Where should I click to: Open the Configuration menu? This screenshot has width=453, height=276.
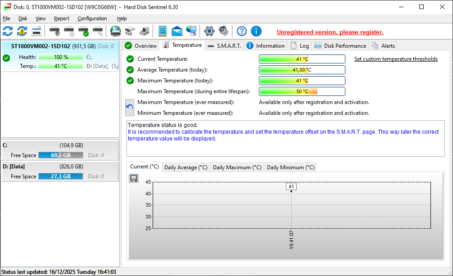click(92, 18)
